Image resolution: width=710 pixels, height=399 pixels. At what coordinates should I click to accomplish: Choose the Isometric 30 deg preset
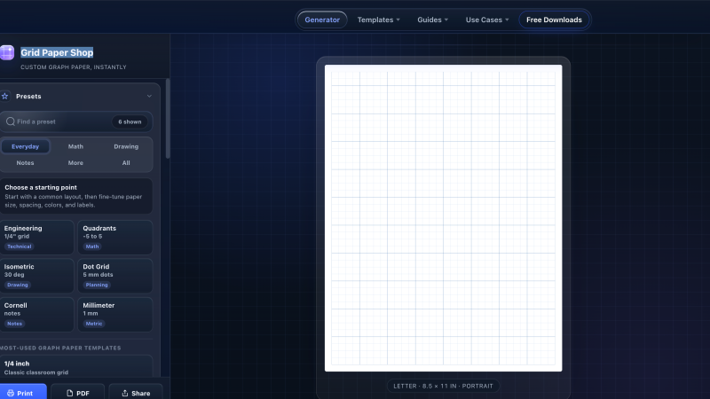36,276
